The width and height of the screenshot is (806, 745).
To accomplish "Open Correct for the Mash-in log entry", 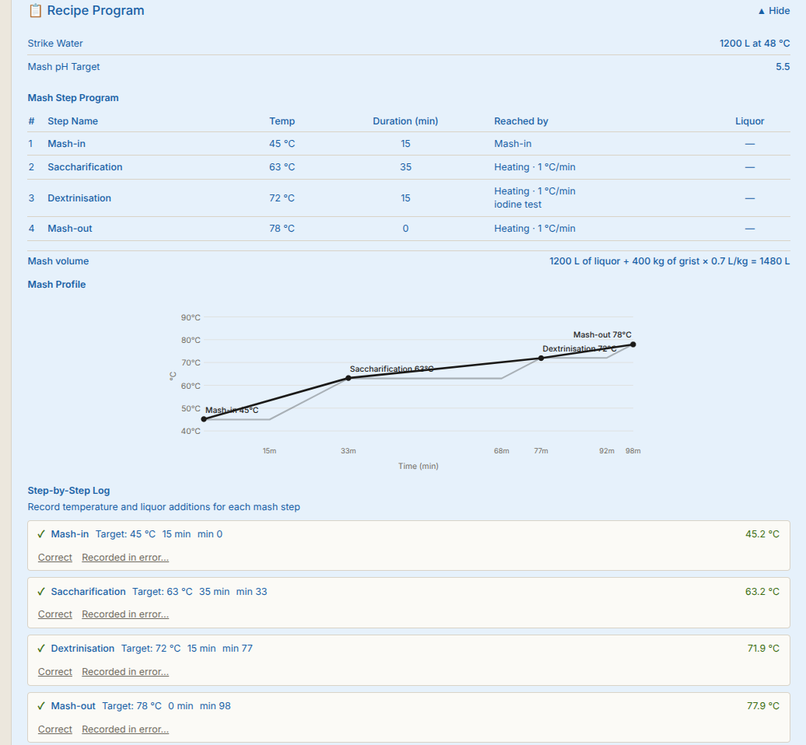I will point(55,558).
